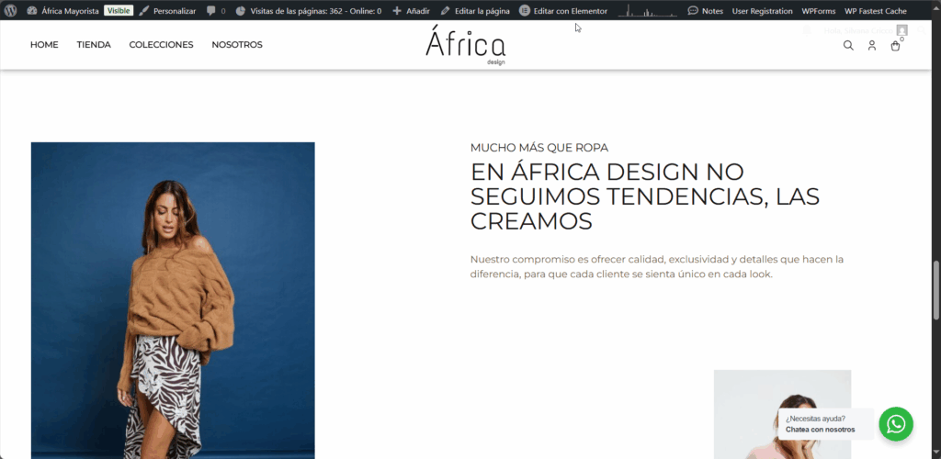Click Elementor logo icon in admin bar
Image resolution: width=941 pixels, height=459 pixels.
click(525, 11)
